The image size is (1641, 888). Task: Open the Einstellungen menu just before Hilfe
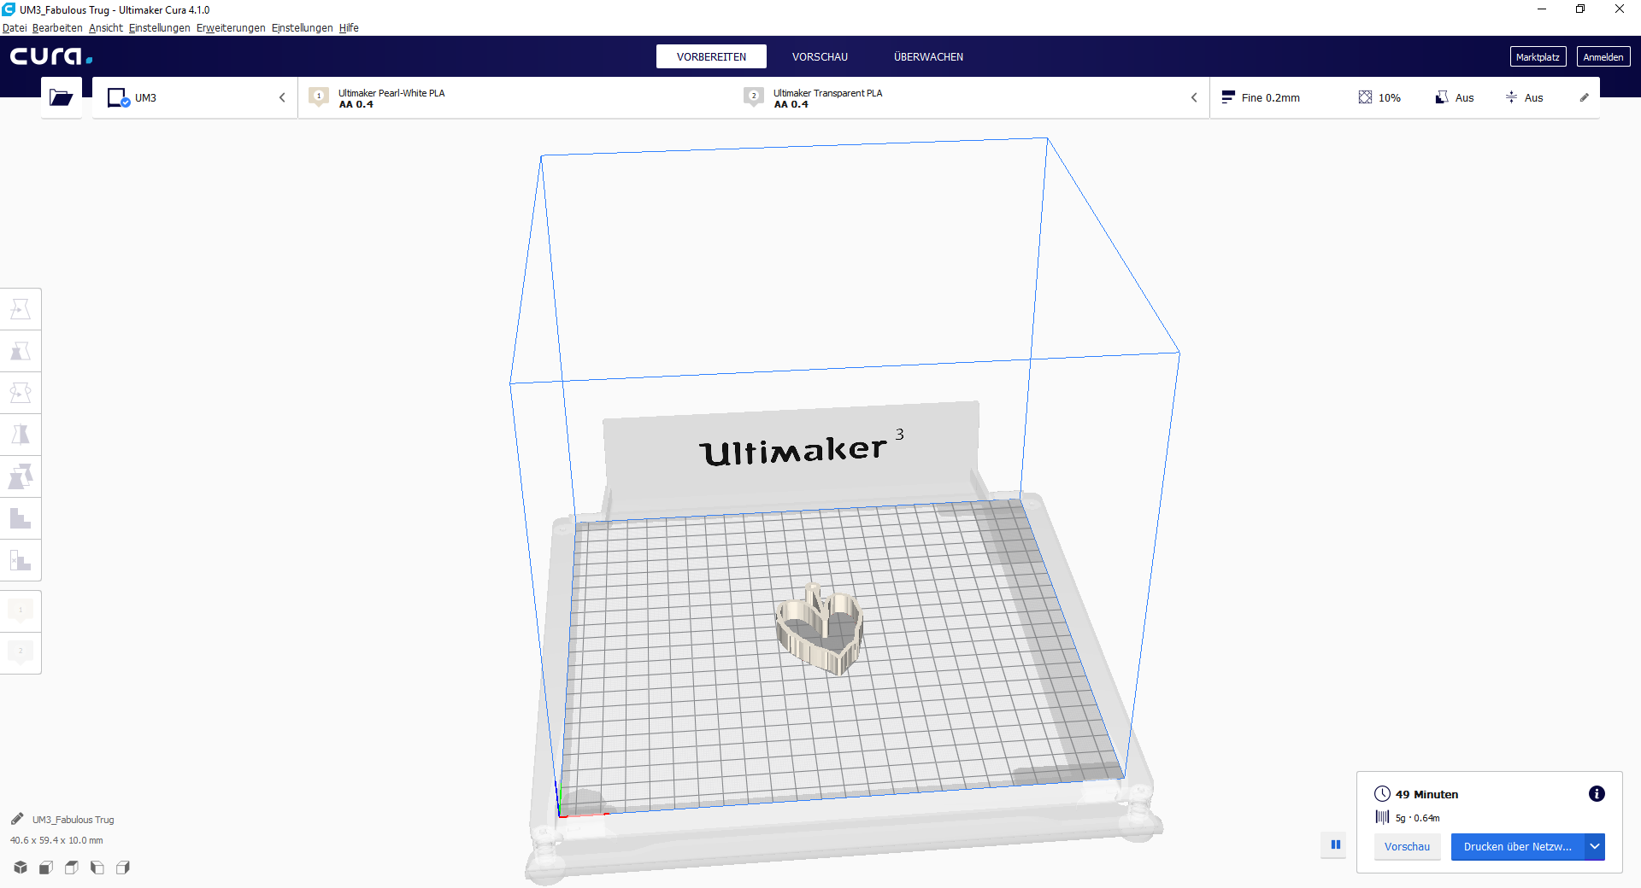point(303,28)
